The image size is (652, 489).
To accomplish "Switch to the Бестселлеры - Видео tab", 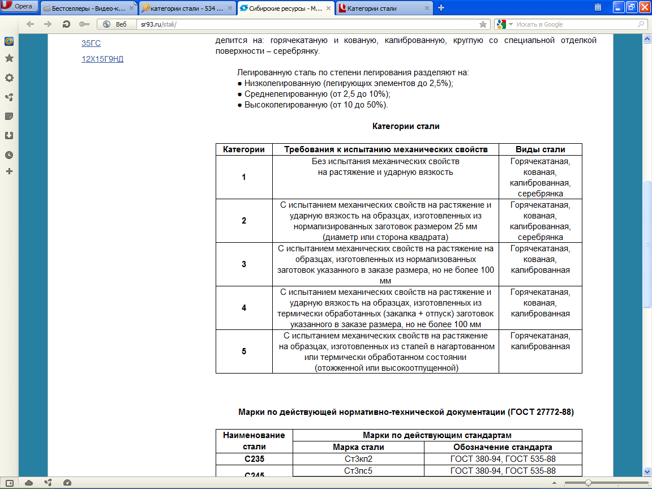I will tap(88, 8).
